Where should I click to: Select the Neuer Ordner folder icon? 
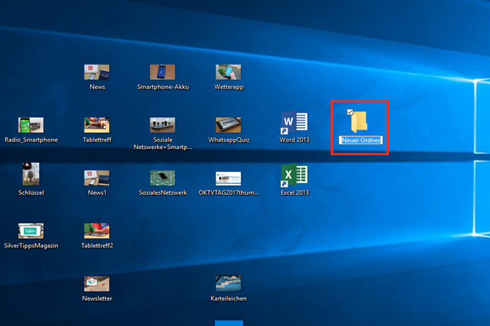point(359,122)
